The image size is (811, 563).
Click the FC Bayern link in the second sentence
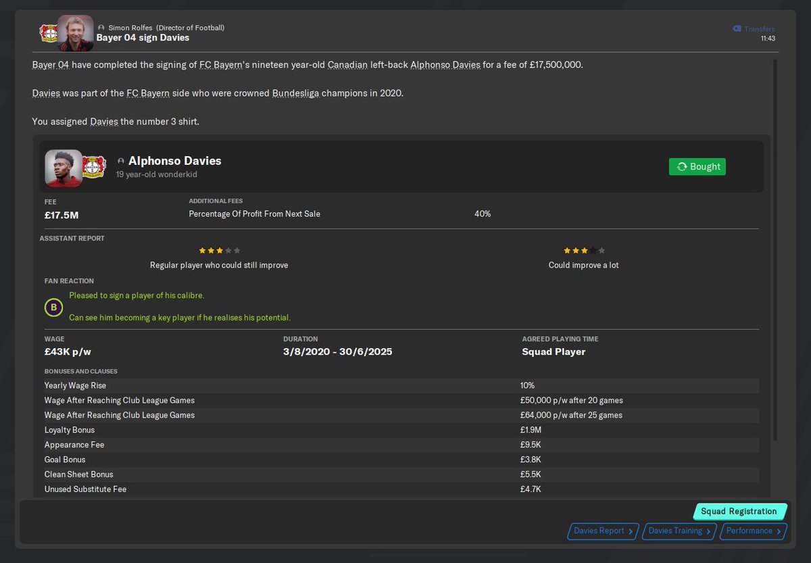[x=148, y=93]
